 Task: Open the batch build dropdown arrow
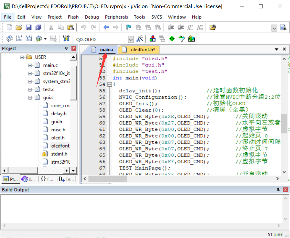pos(45,39)
